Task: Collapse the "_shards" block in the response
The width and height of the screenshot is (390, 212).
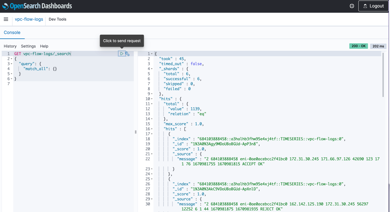Action: pyautogui.click(x=152, y=69)
